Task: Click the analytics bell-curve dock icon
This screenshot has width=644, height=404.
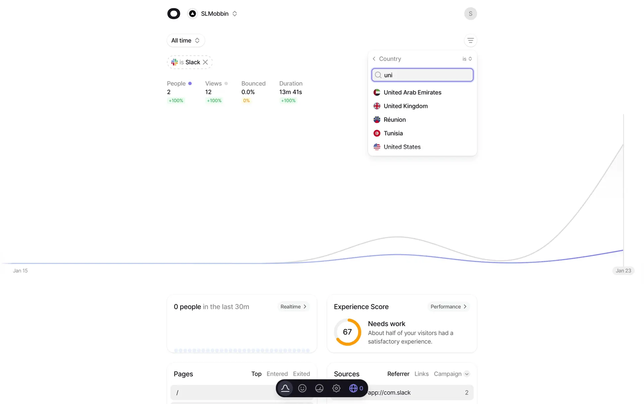Action: point(285,388)
